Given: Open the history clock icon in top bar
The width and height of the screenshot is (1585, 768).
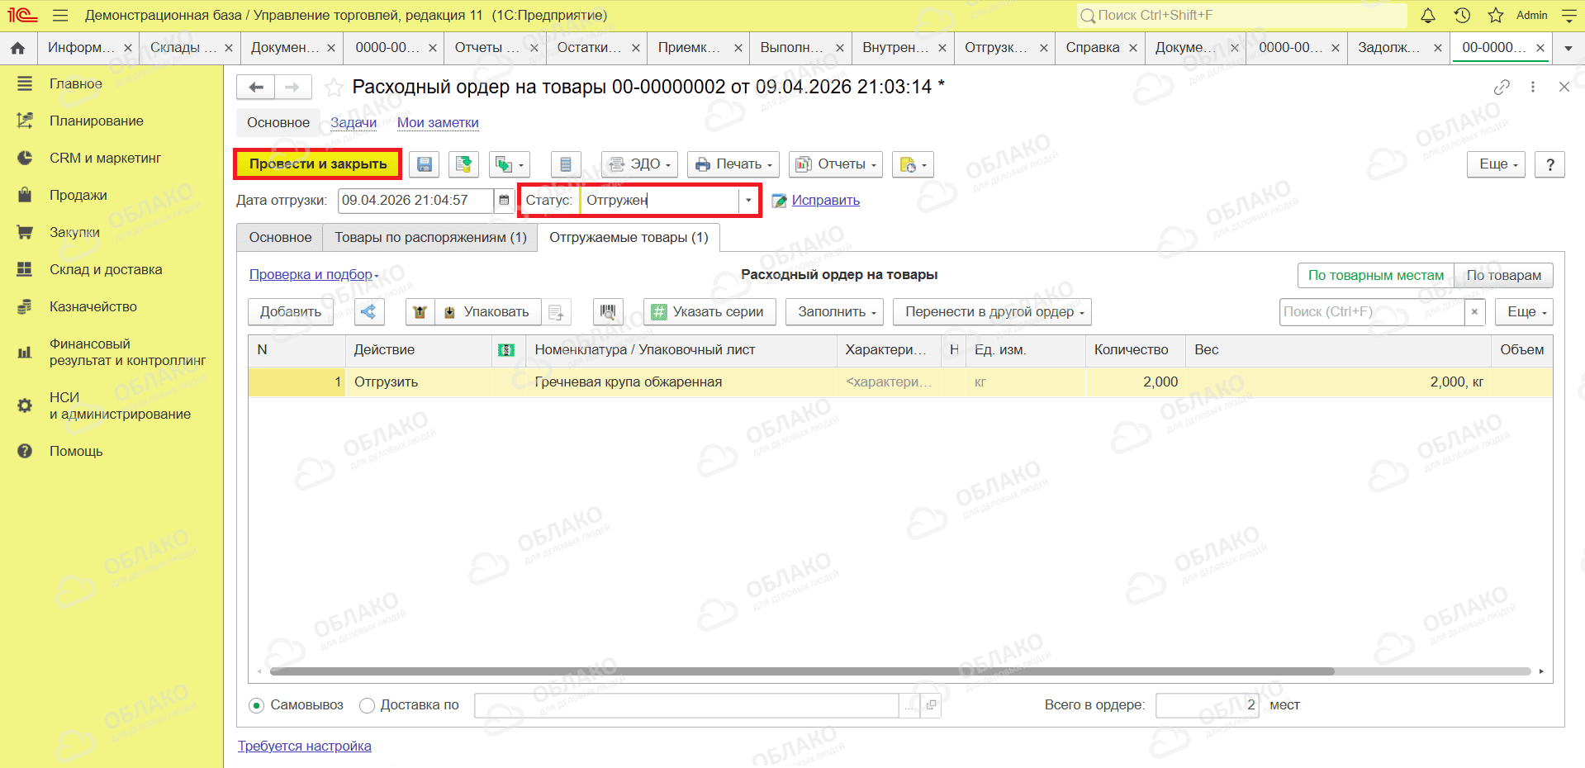Looking at the screenshot, I should click(x=1462, y=15).
